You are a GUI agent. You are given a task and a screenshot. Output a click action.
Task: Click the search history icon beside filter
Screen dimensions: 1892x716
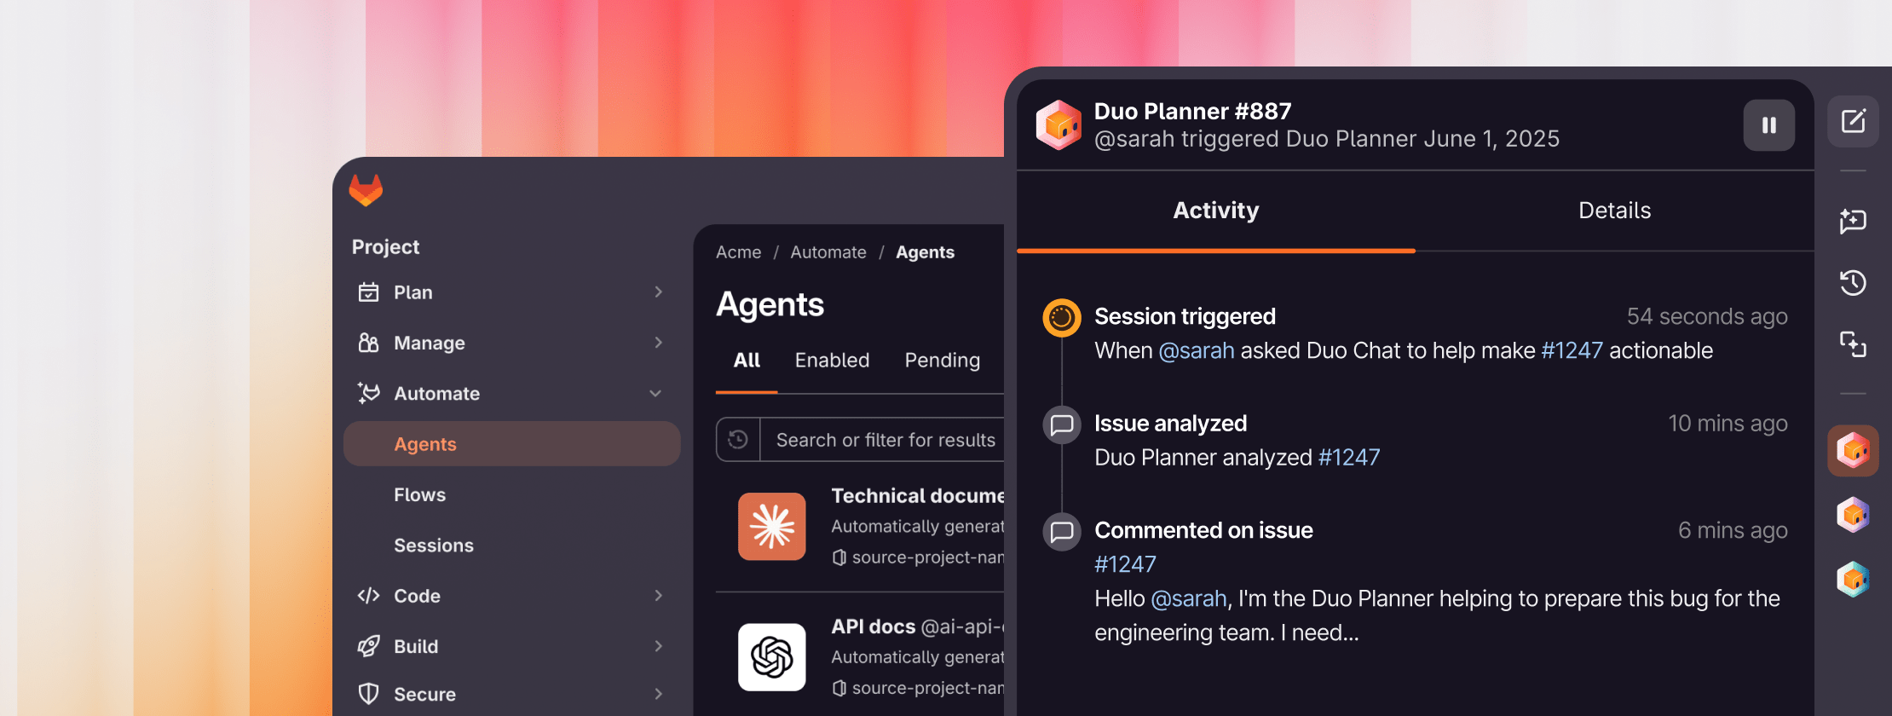click(x=738, y=440)
